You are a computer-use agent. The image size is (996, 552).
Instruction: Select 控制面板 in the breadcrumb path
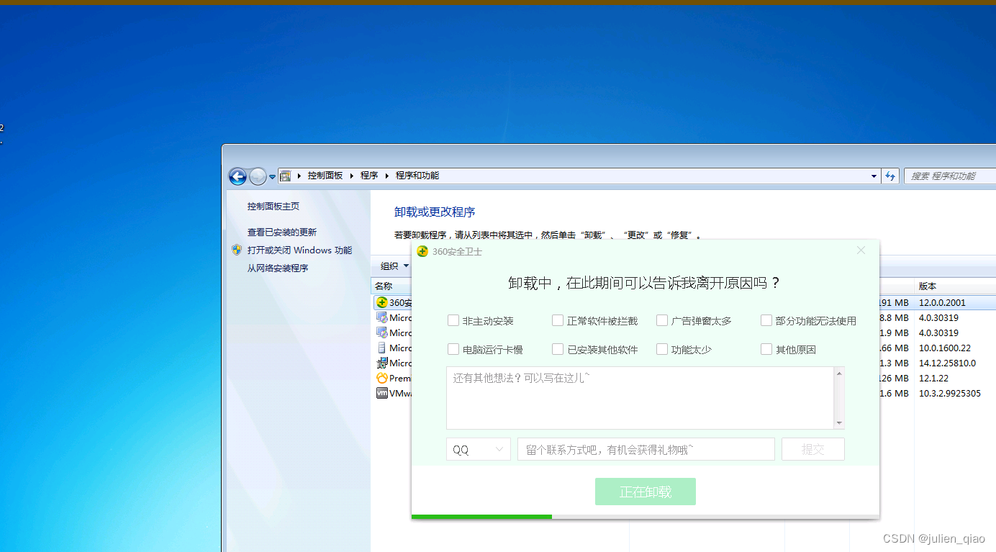point(325,176)
